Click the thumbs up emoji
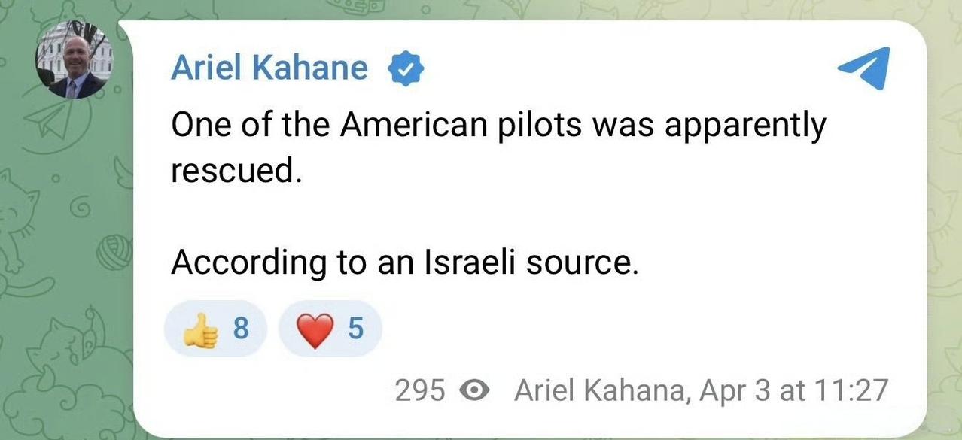 tap(201, 330)
